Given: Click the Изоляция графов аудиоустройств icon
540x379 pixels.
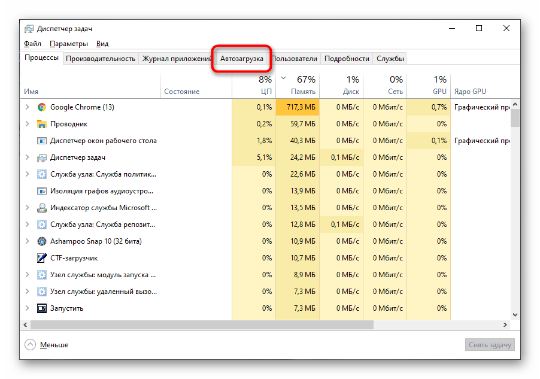Looking at the screenshot, I should 42,191.
